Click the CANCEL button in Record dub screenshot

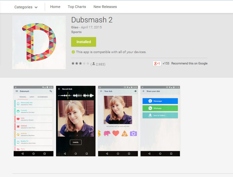pos(76,142)
